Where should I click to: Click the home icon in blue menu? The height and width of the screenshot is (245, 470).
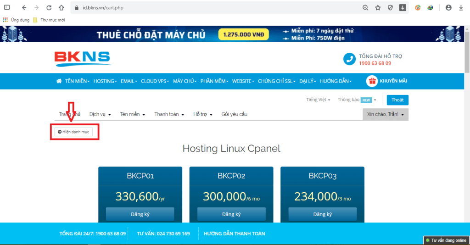[59, 81]
